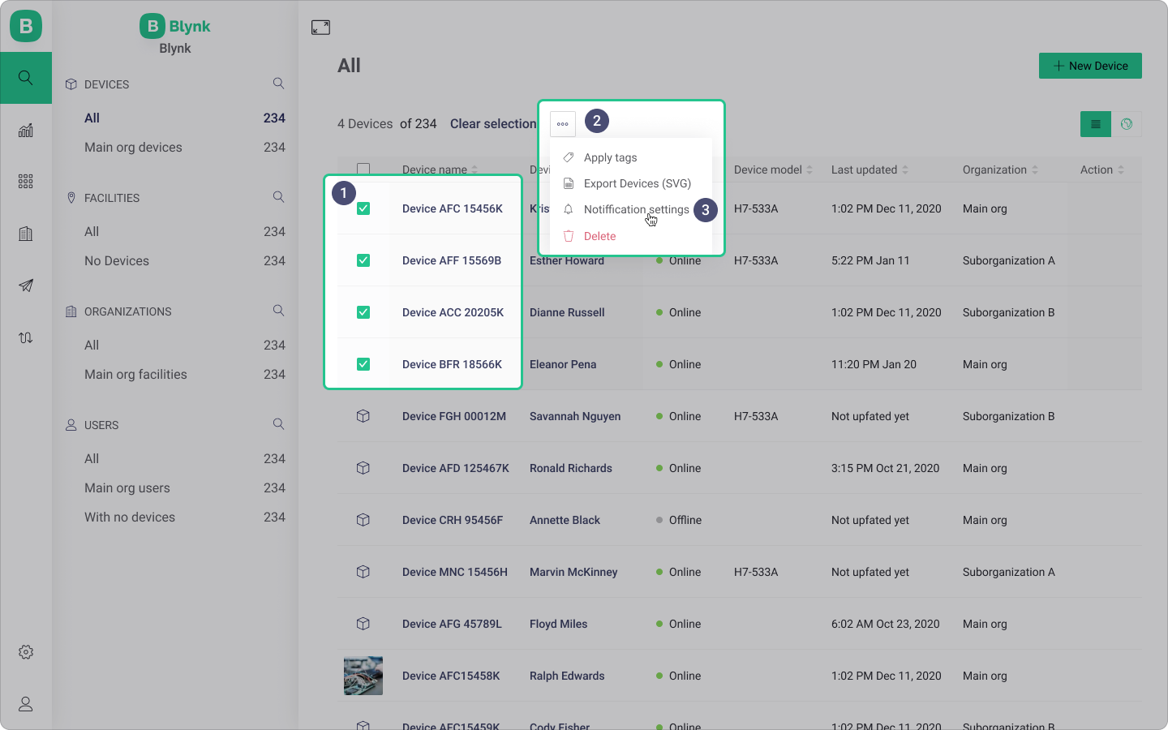Switch to map view icon
Viewport: 1168px width, 730px height.
[1126, 124]
